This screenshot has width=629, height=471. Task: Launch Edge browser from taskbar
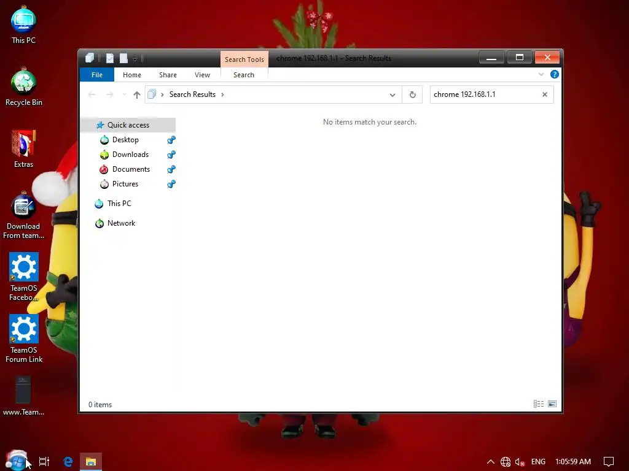point(68,461)
